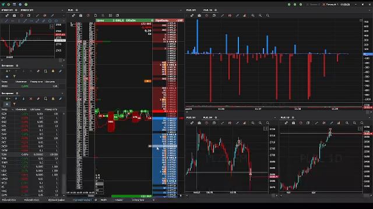This screenshot has height=209, width=373.
Task: Click the copy icon in order book toolbar
Action: pos(118,16)
